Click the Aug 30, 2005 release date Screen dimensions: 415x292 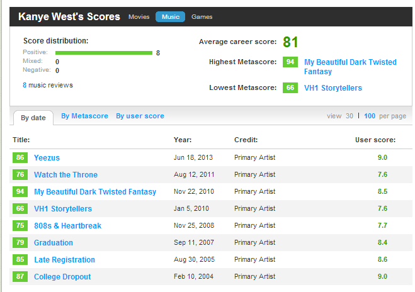point(194,259)
